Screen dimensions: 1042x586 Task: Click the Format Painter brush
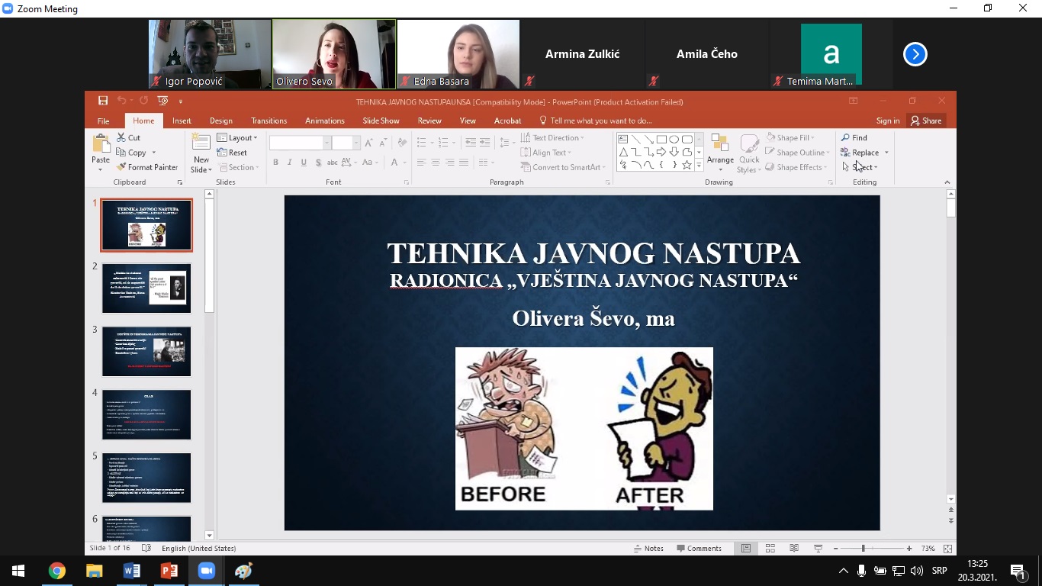147,167
